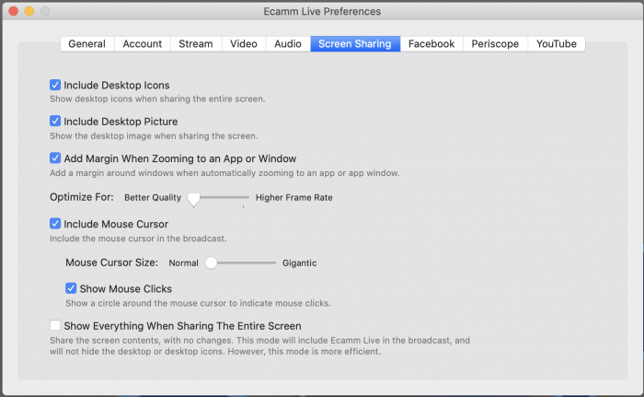The image size is (644, 397).
Task: Go to the Video preferences tab
Action: pos(244,43)
